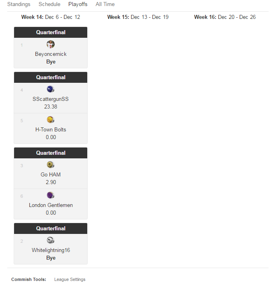Click the Week 14 column heading
275x293 pixels.
click(x=51, y=17)
